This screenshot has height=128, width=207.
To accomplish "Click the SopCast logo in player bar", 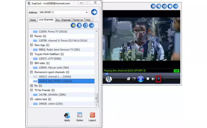I will click(x=109, y=79).
